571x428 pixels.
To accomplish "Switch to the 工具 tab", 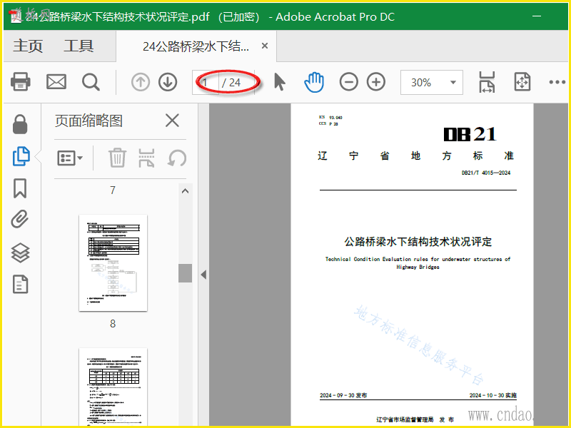I will (79, 46).
